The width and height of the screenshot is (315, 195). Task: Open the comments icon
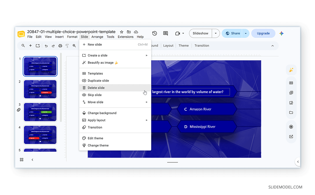pyautogui.click(x=165, y=33)
